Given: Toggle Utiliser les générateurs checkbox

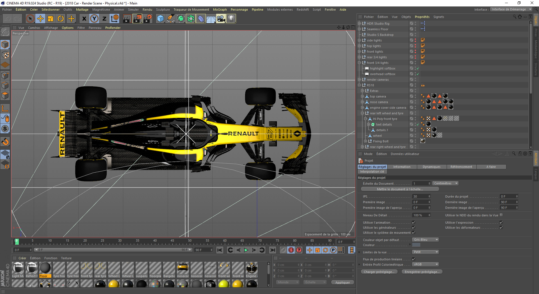Looking at the screenshot, I should 414,228.
